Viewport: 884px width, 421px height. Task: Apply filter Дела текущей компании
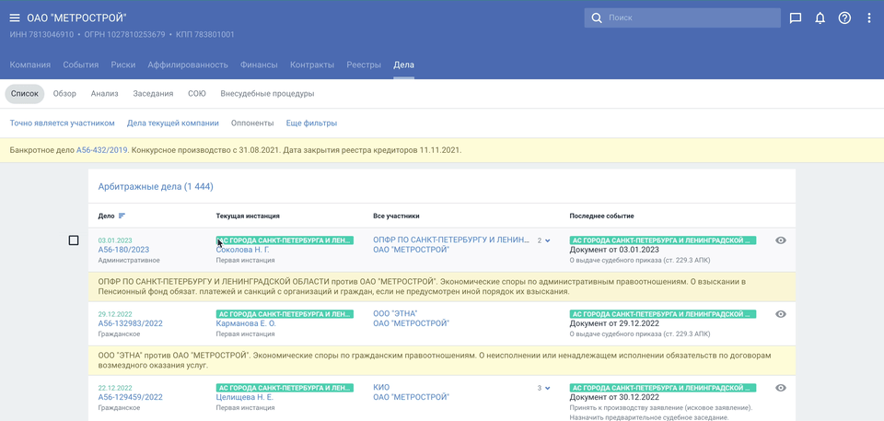173,123
